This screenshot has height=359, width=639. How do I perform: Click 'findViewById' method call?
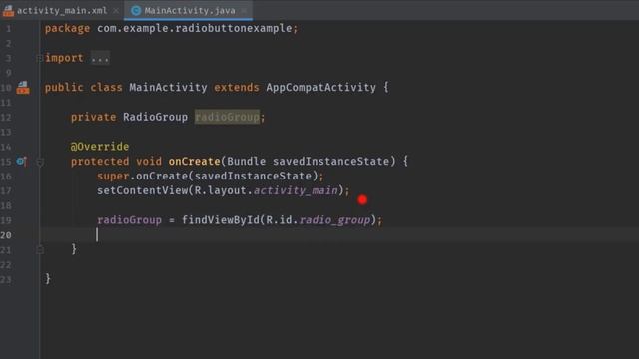point(221,220)
